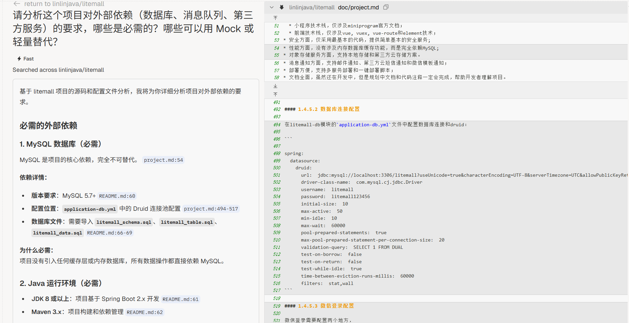Collapse the doc/project.md file panel with the chevron

click(272, 7)
